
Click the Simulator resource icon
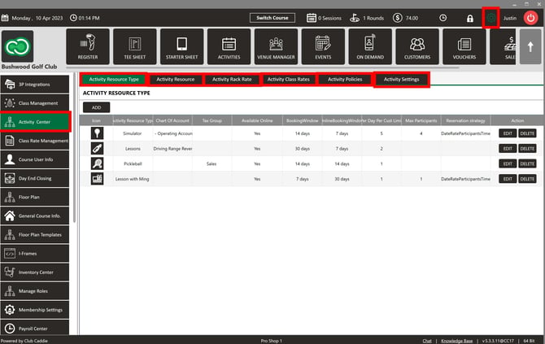point(97,133)
